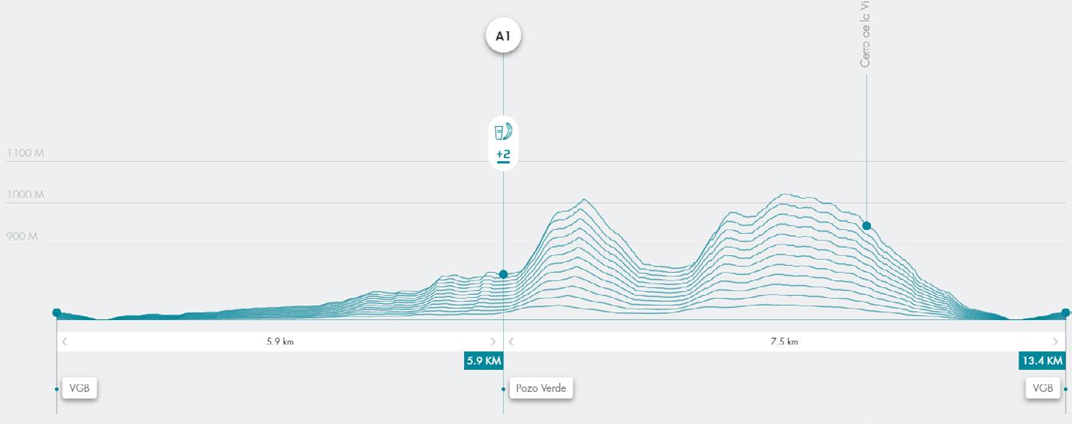Select the Pozo Verde location label
The height and width of the screenshot is (424, 1072).
(x=541, y=388)
